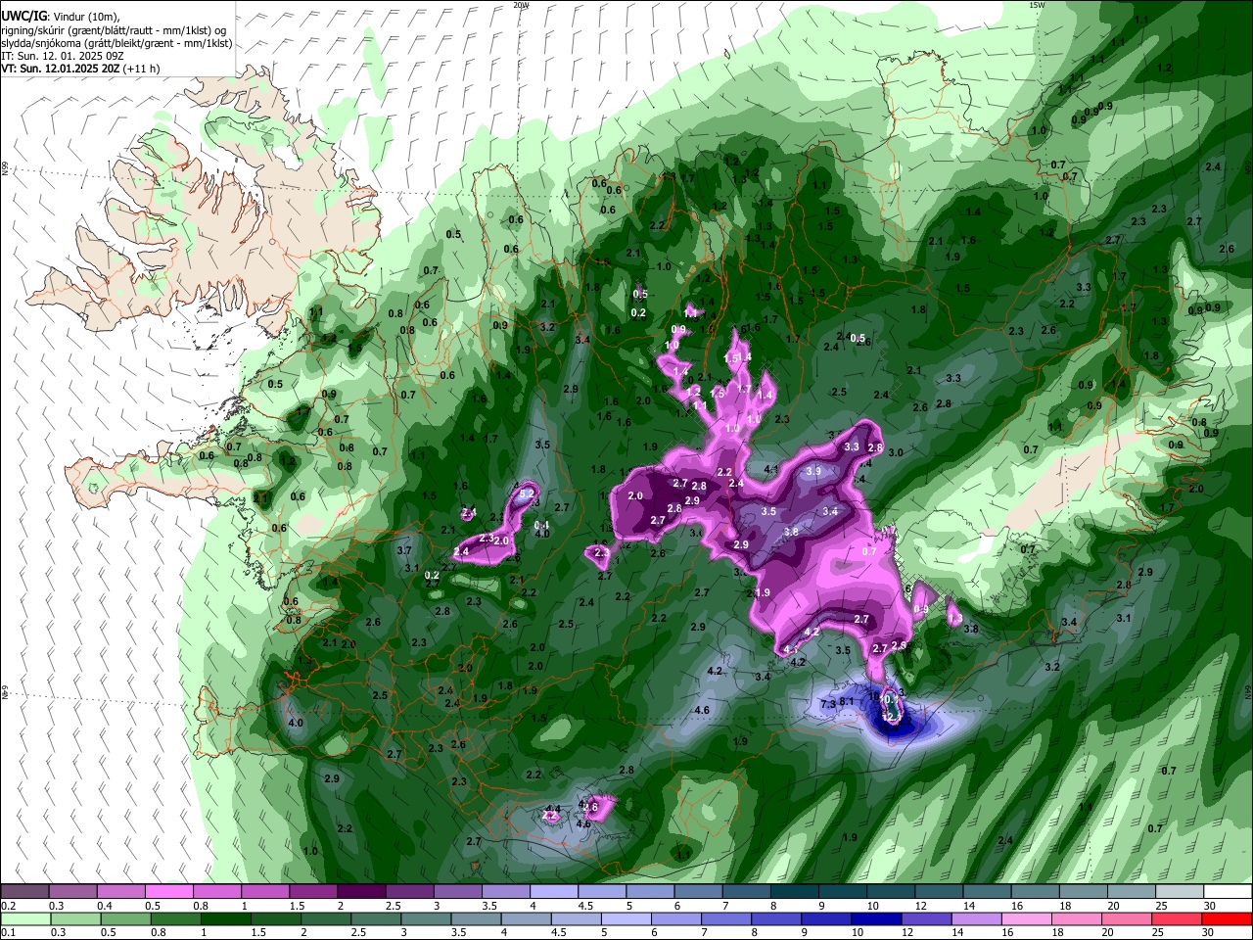Click the 'slydda/snjókoma (grátt/bleikt/grænt' description line
This screenshot has height=940, width=1253.
pyautogui.click(x=116, y=43)
